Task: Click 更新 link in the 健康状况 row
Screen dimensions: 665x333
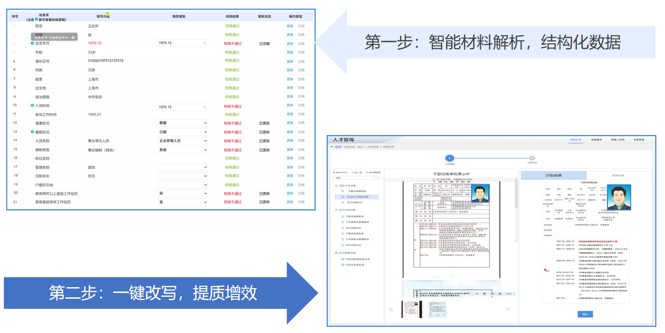Action: coord(290,123)
